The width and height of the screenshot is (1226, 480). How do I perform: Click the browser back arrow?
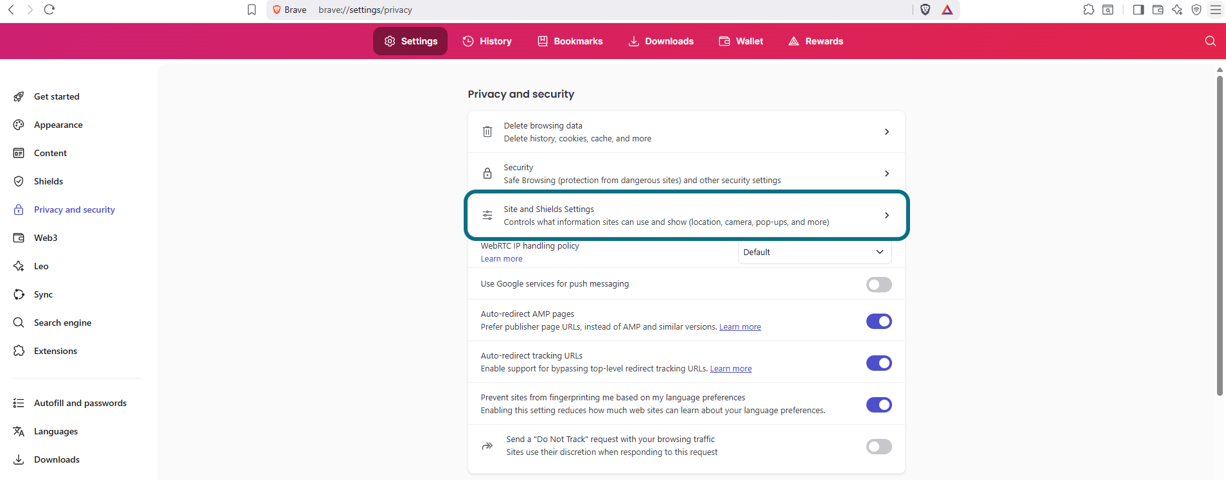pyautogui.click(x=11, y=10)
